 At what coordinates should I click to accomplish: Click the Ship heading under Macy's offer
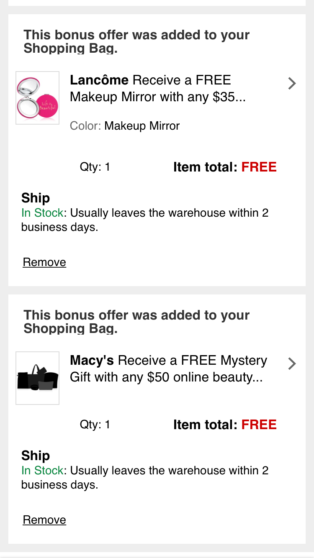pyautogui.click(x=36, y=456)
